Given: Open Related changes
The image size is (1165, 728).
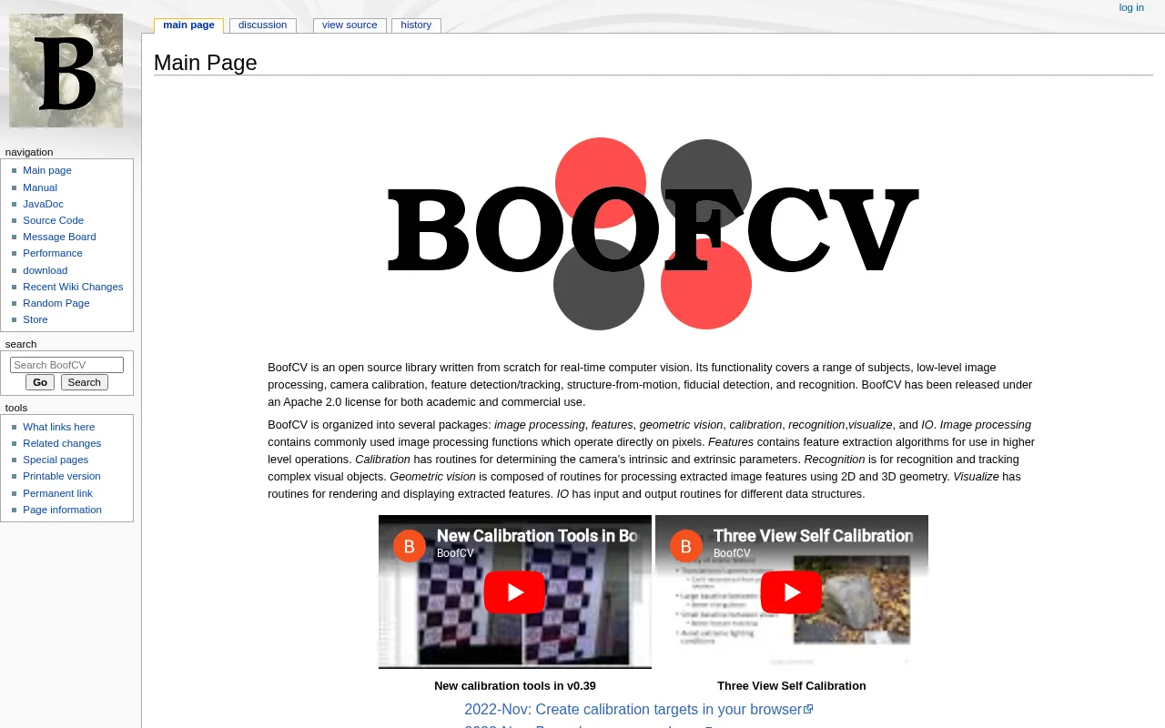Looking at the screenshot, I should (x=62, y=443).
